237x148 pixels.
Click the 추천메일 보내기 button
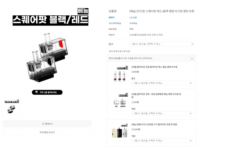point(47,132)
